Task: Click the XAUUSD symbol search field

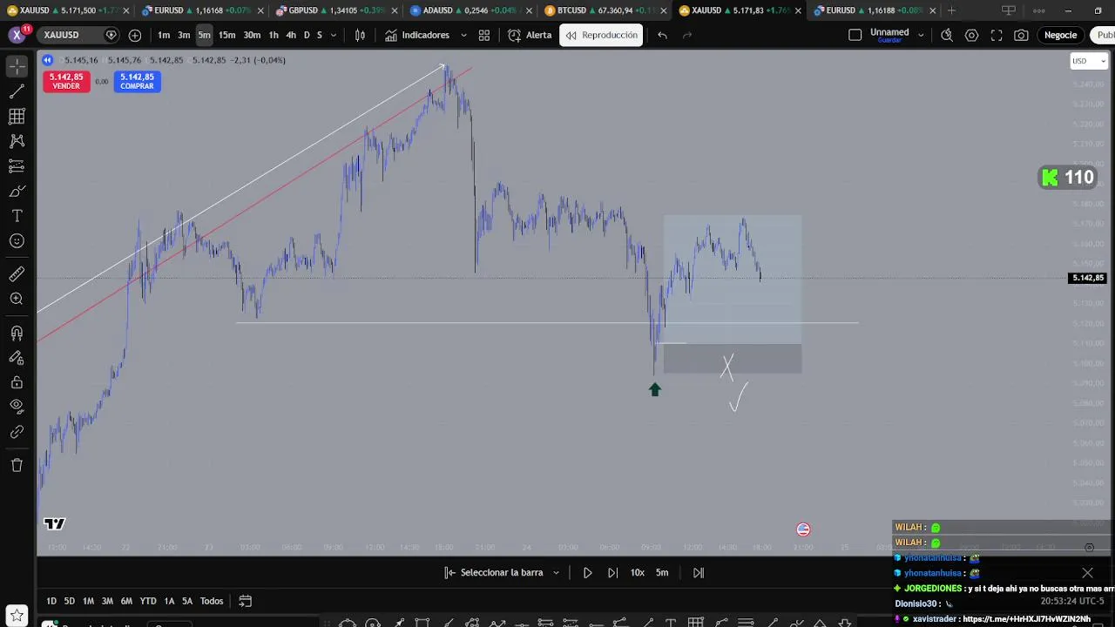Action: pos(77,35)
